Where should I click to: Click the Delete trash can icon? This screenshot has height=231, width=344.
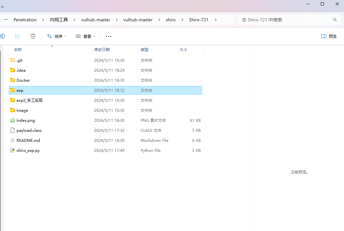[33, 36]
